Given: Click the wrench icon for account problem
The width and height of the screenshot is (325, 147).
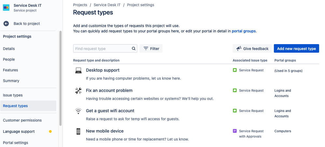Looking at the screenshot, I should pos(78,91).
